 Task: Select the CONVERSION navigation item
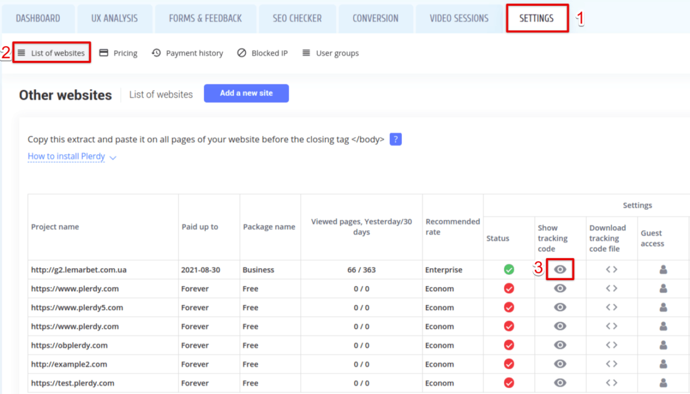375,18
